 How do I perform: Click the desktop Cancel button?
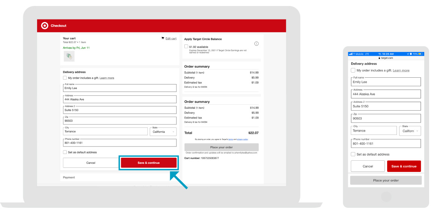[x=91, y=163]
